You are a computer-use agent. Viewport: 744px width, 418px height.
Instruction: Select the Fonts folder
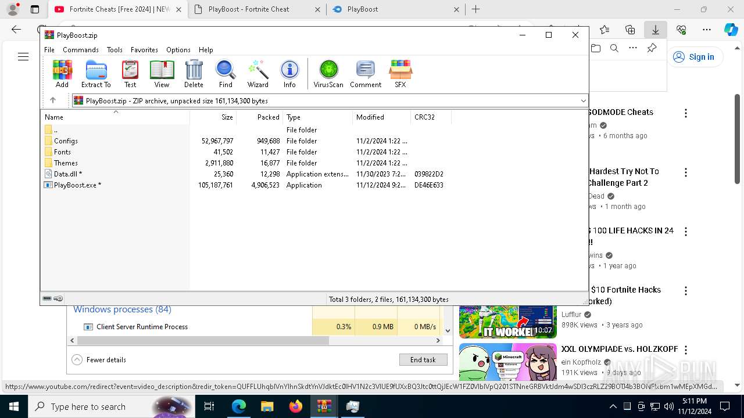point(246,152)
